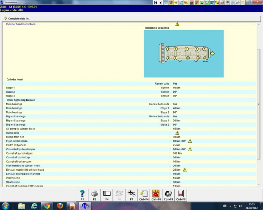Image resolution: width=263 pixels, height=210 pixels.
Task: Click the previous page arrow in top toolbar
Action: coord(160,3)
